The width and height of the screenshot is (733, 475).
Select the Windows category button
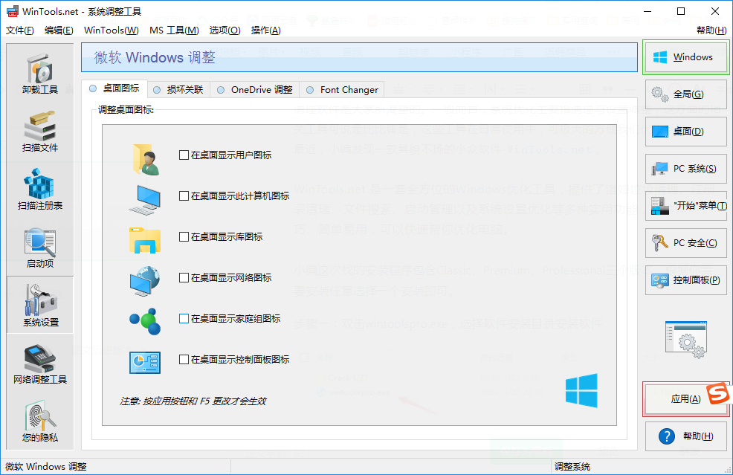point(685,57)
